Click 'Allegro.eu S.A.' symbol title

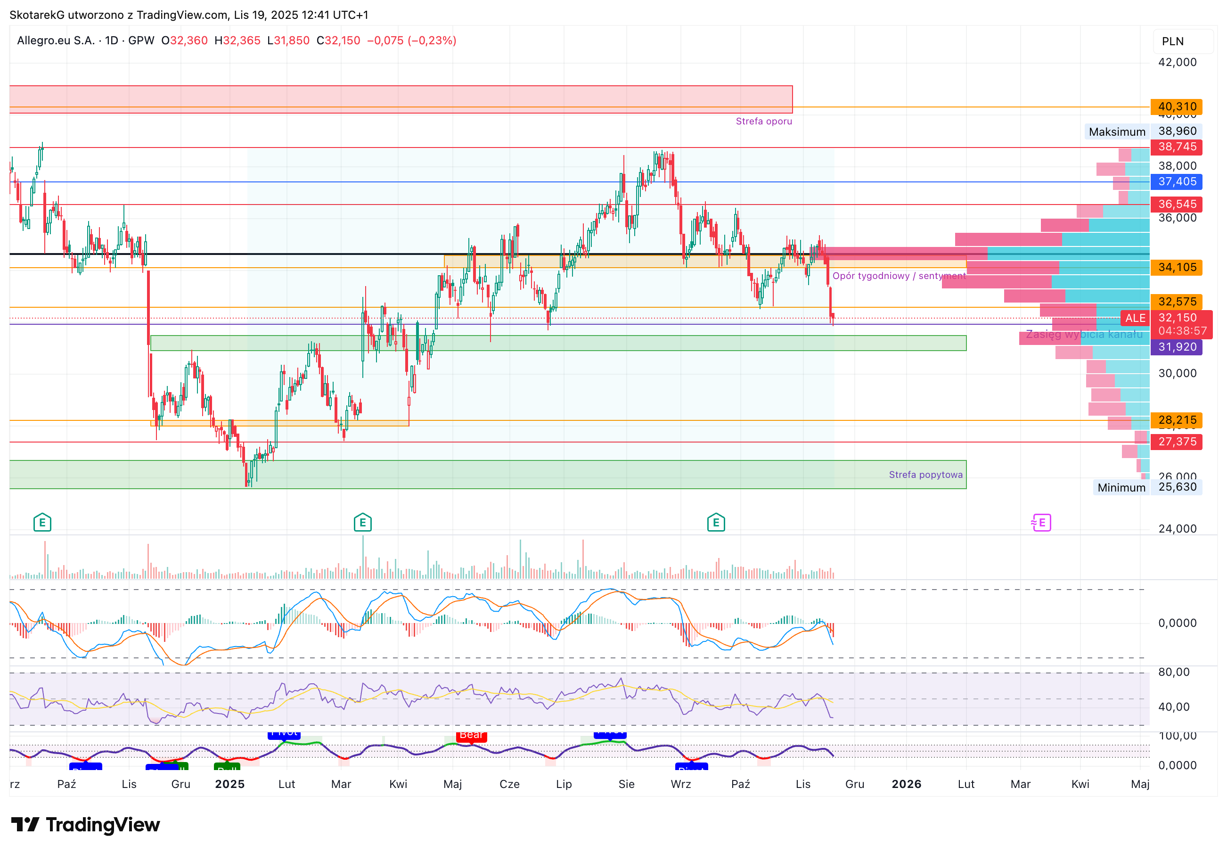point(56,41)
